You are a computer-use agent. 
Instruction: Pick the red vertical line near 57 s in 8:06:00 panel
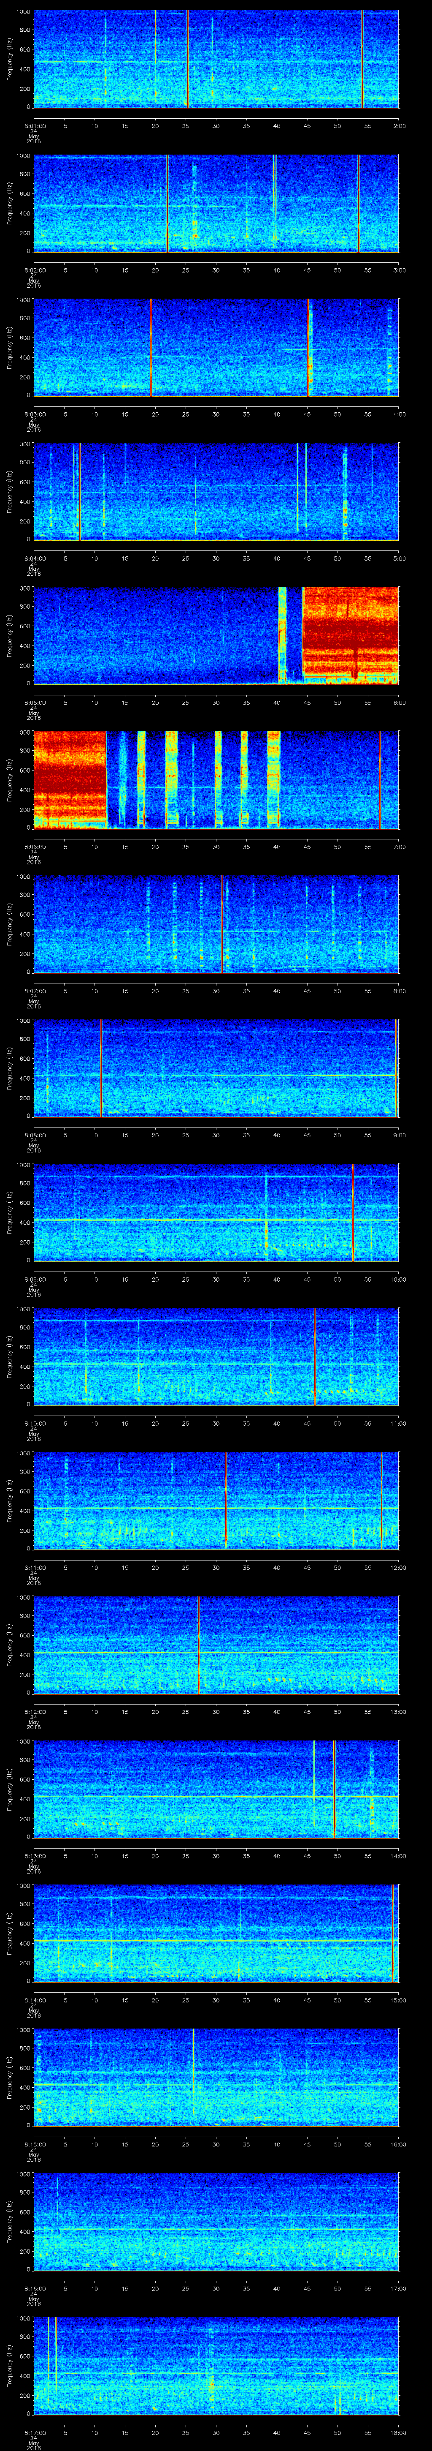click(x=380, y=779)
